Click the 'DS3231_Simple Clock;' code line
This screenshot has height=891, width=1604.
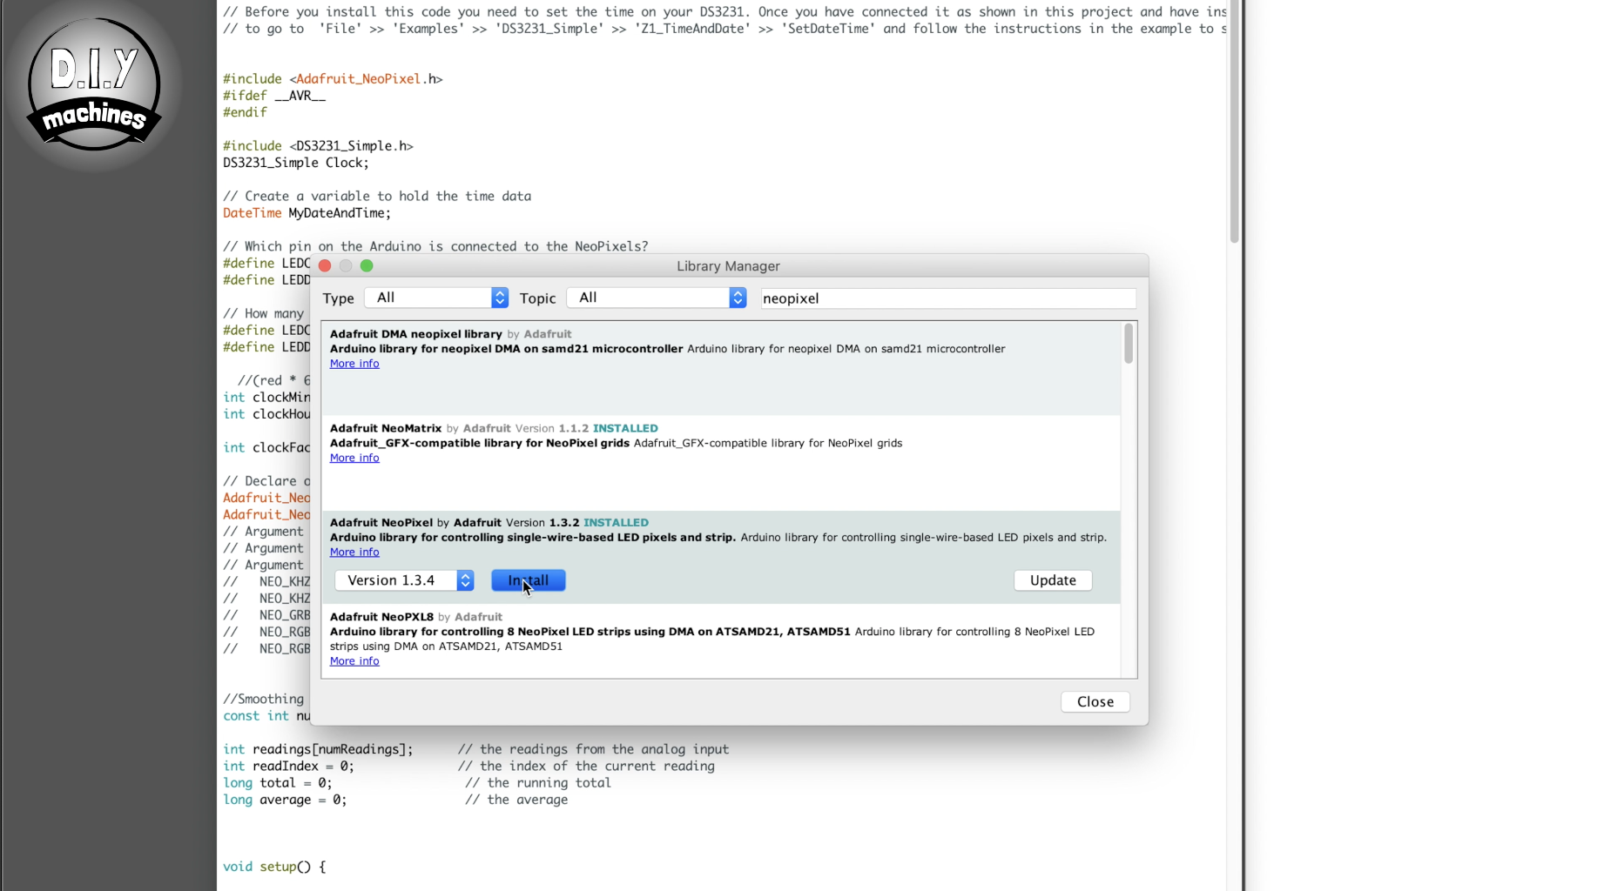point(296,163)
